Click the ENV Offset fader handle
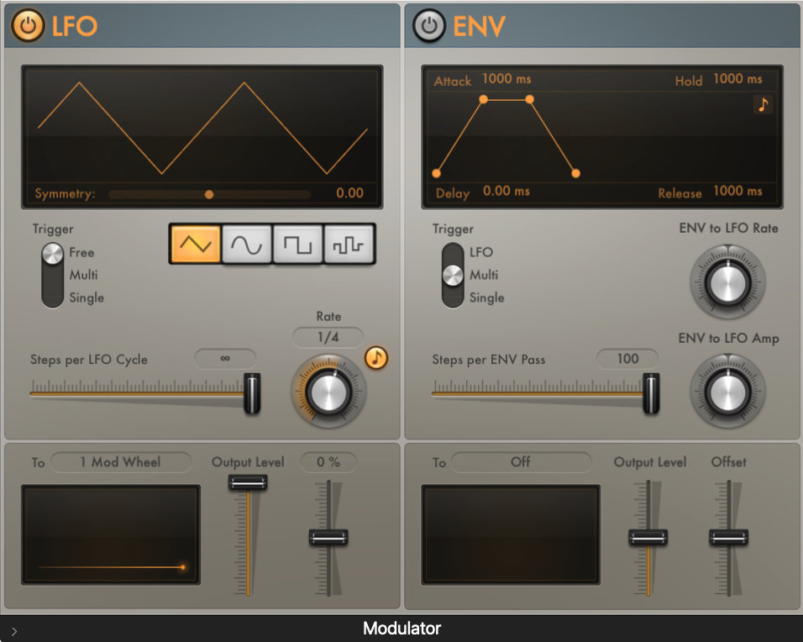803x642 pixels. (x=728, y=537)
